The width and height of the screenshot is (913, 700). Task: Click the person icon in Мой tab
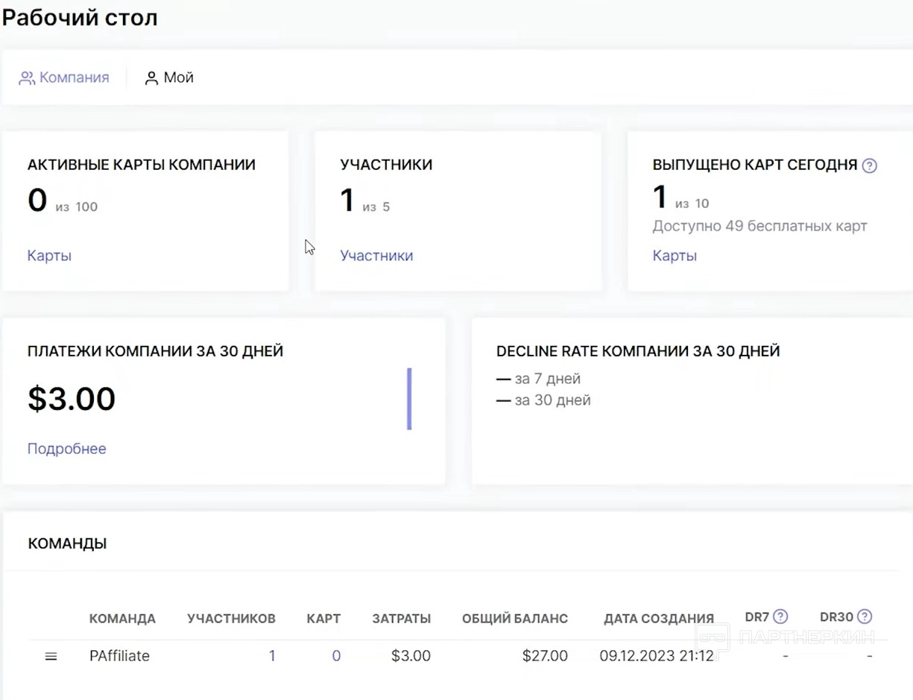(151, 78)
